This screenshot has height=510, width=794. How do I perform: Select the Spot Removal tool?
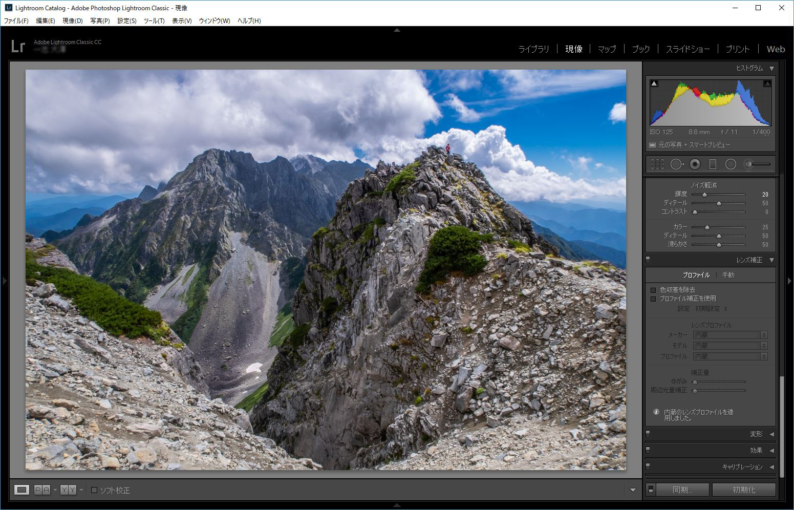click(677, 164)
